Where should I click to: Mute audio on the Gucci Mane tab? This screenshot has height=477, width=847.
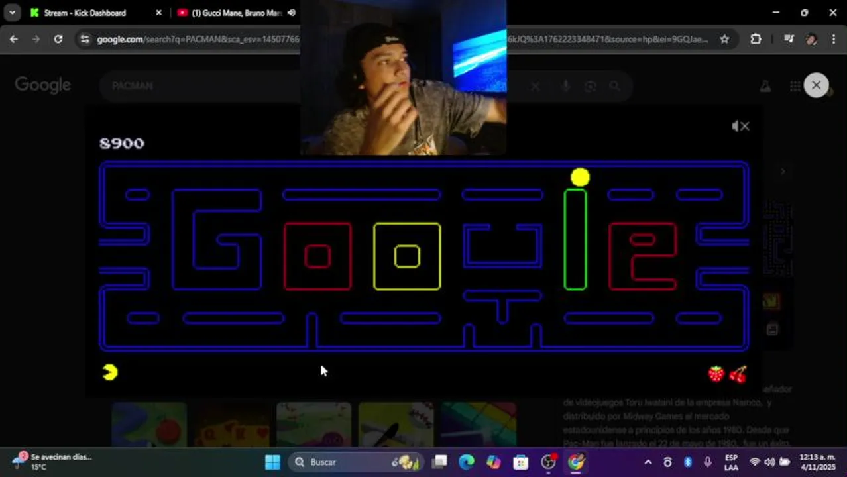(x=292, y=13)
